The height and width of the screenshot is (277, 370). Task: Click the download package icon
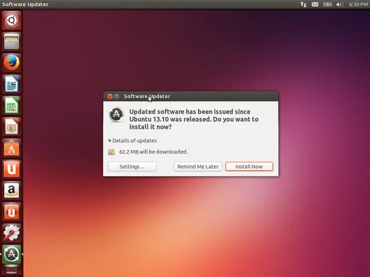[112, 152]
